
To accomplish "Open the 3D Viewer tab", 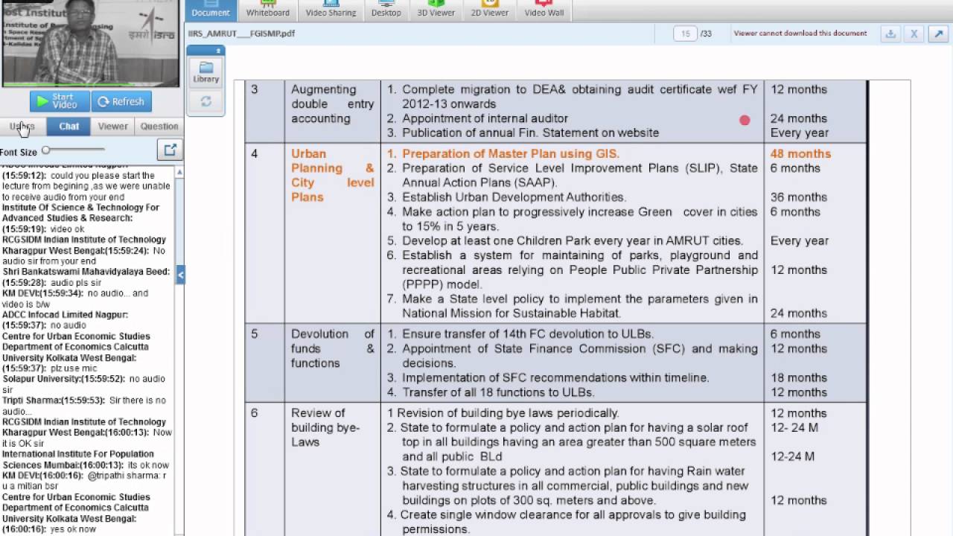I will (436, 10).
